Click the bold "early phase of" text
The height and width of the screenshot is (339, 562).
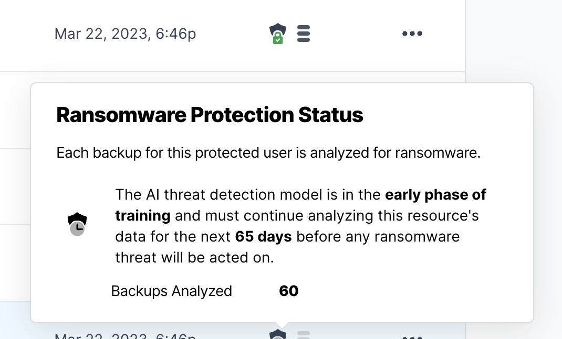point(435,195)
